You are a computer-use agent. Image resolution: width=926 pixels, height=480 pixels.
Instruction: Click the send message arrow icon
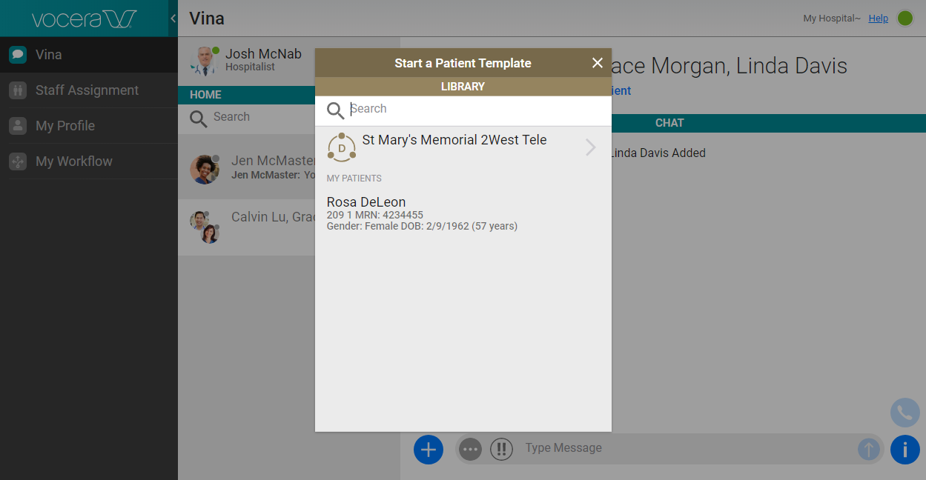pos(868,449)
